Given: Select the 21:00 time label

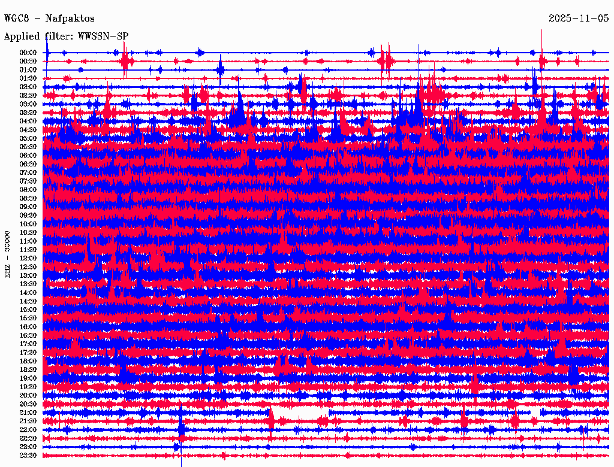Looking at the screenshot, I should click(28, 413).
